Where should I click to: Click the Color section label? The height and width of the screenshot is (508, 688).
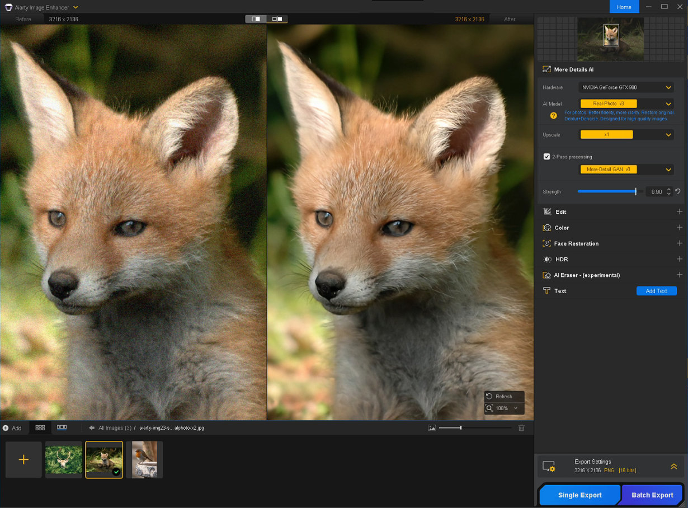coord(562,228)
